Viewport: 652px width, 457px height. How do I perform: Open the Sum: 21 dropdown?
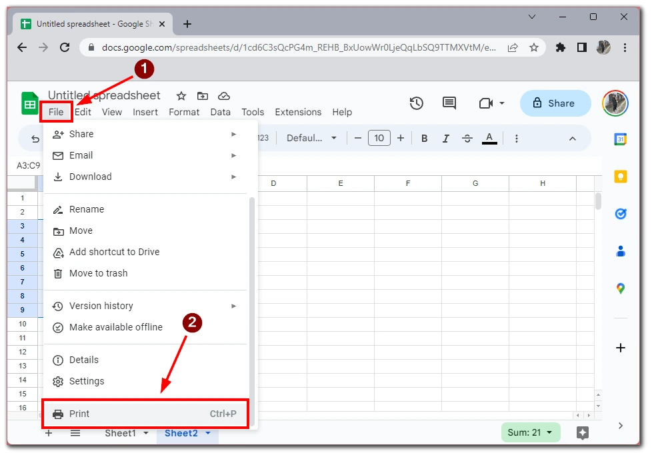(x=531, y=433)
